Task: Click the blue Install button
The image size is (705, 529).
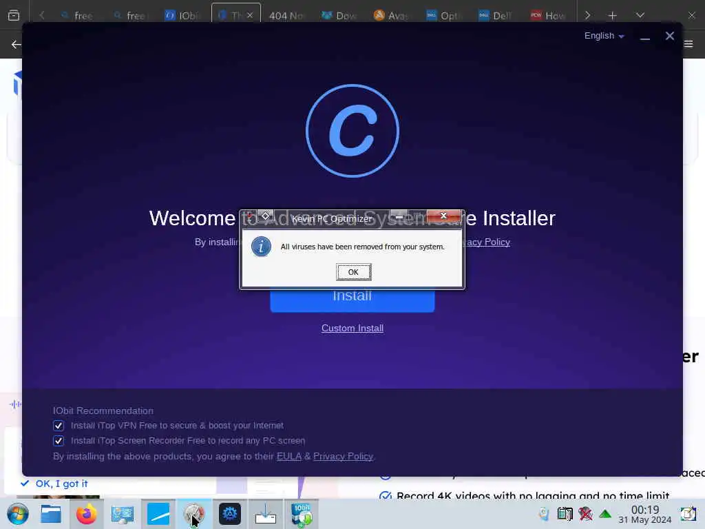Action: coord(352,300)
